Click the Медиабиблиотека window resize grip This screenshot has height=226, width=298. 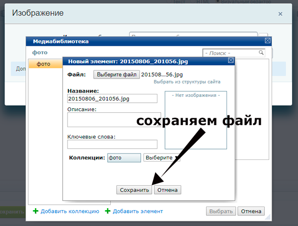[x=268, y=217]
